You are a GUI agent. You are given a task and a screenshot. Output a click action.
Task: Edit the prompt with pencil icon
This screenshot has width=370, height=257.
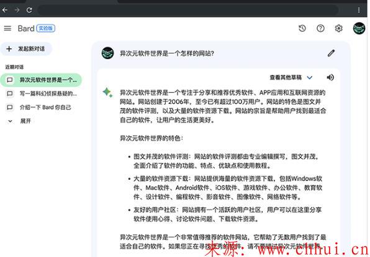[x=331, y=53]
